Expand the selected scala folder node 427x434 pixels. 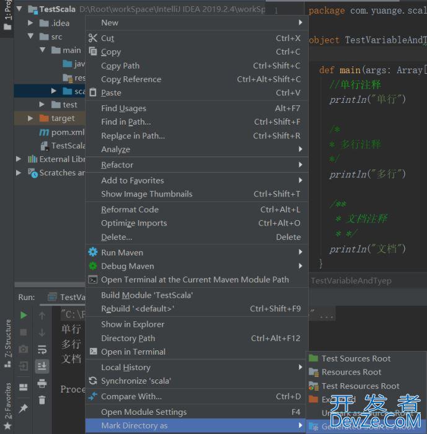pyautogui.click(x=54, y=91)
